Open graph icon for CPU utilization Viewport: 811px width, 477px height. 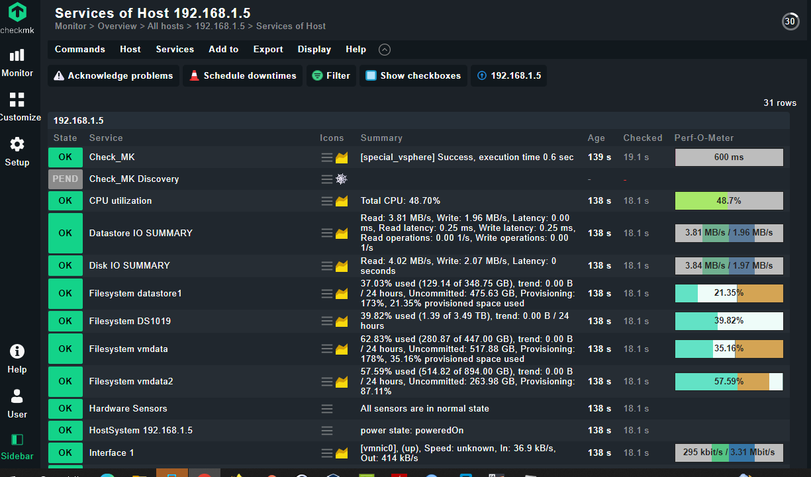click(342, 201)
